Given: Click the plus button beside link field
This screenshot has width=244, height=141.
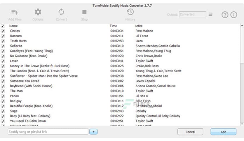Looking at the screenshot, I should (x=93, y=132).
